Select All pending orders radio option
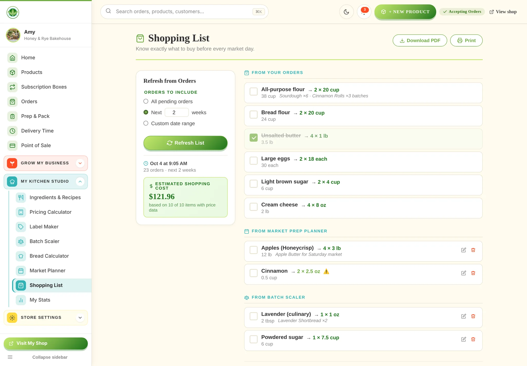The width and height of the screenshot is (527, 366). [x=146, y=101]
